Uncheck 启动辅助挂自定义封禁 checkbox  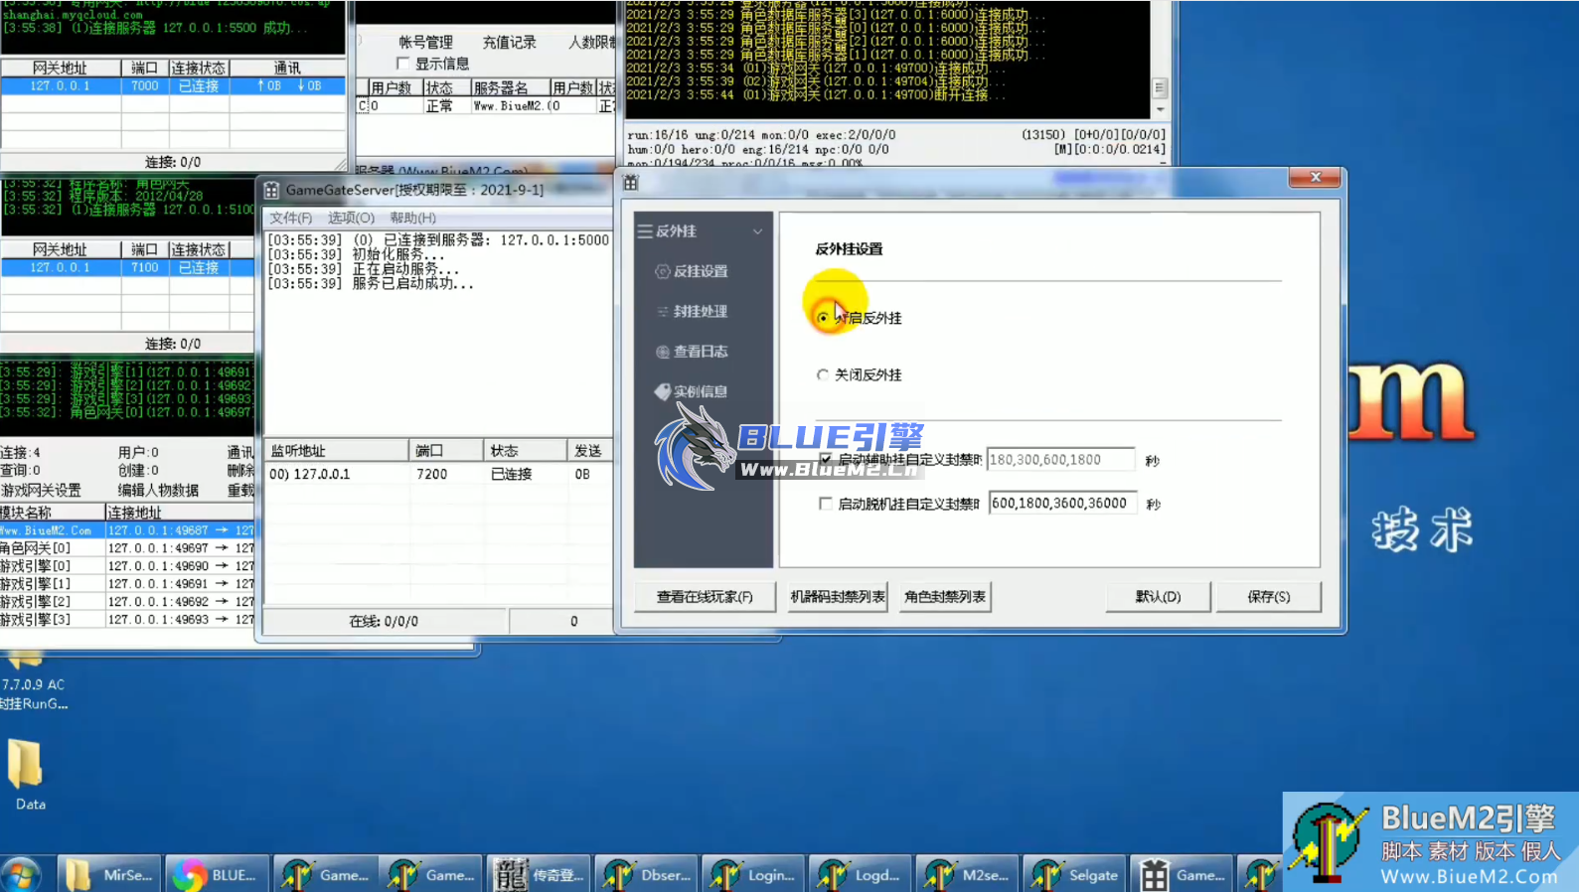(825, 460)
